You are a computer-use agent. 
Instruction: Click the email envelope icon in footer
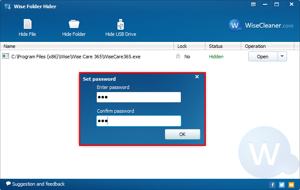pos(291,185)
